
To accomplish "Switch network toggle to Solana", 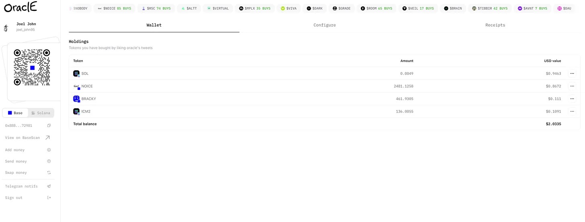I will 41,113.
